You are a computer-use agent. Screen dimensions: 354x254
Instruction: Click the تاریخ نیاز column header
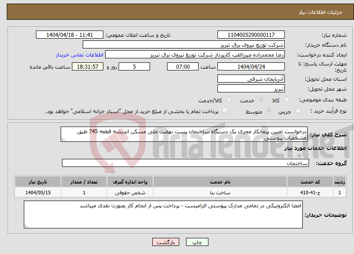click(38, 182)
